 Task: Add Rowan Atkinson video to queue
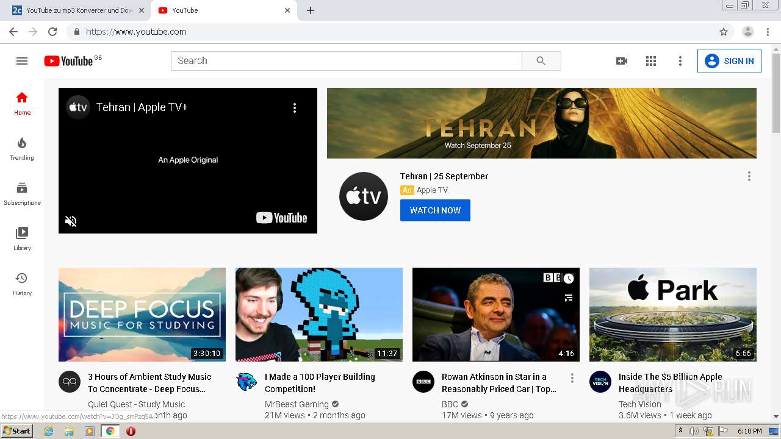[x=569, y=298]
